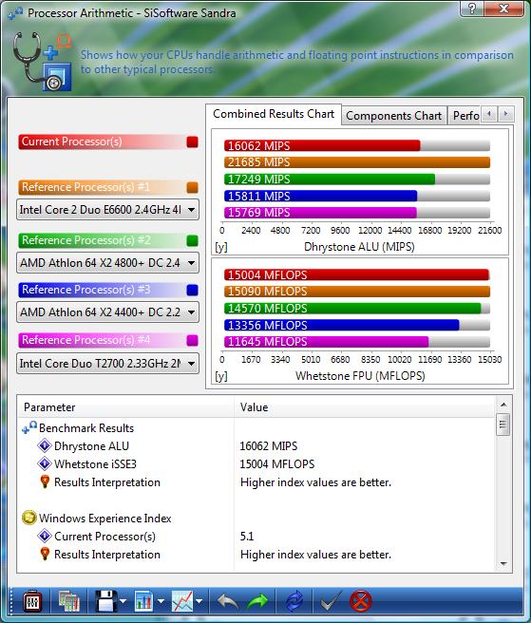The width and height of the screenshot is (531, 623).
Task: Click the red 16062 MIPS chart bar
Action: [x=322, y=145]
